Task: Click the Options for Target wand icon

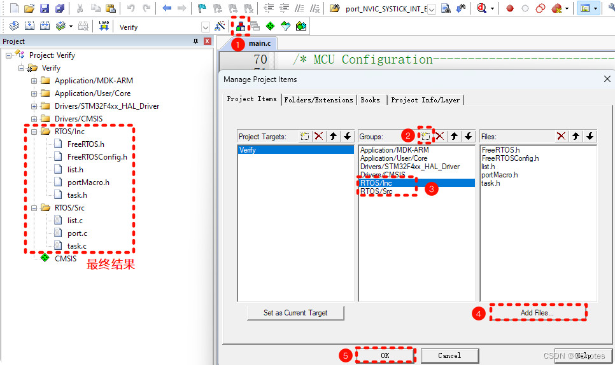Action: coord(220,26)
